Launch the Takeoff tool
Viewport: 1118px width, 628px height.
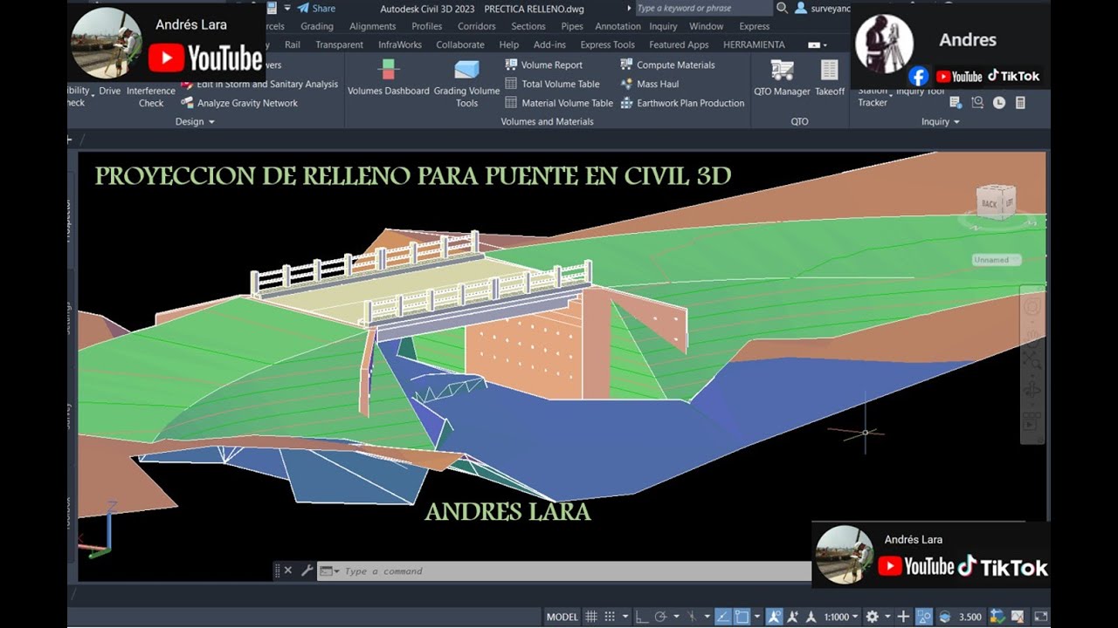click(x=830, y=78)
